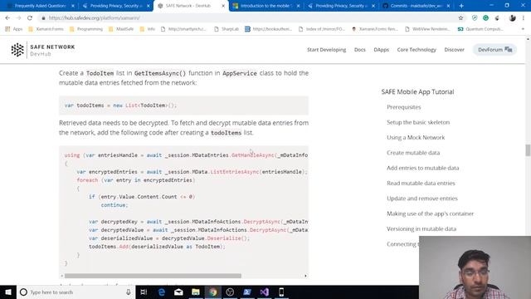Open the Docs nav item
The image size is (531, 299).
[359, 50]
